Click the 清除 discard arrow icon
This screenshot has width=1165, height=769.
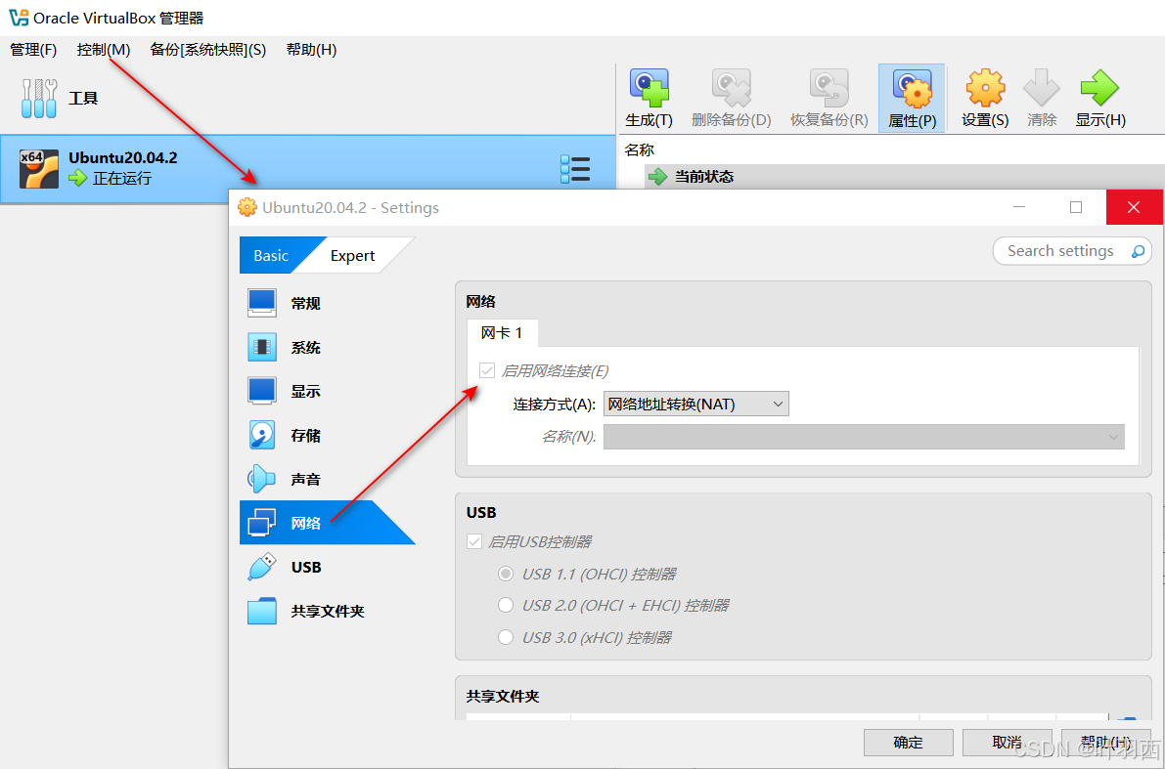coord(1041,88)
